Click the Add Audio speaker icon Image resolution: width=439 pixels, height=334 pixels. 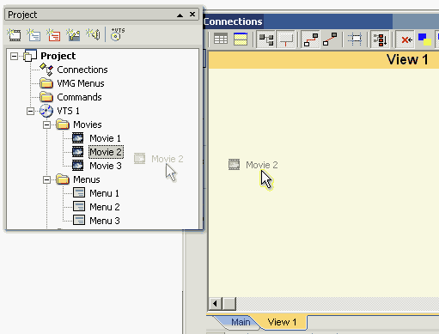(x=93, y=34)
